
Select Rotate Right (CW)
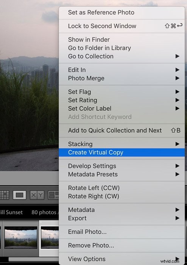(x=122, y=196)
